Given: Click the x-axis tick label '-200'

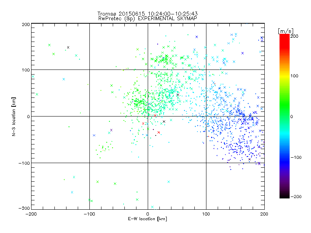Looking at the screenshot, I should 31,214.
